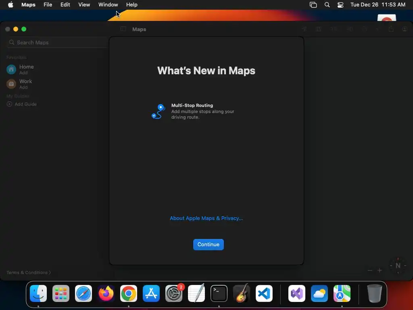Launch Google Chrome from the Dock
The width and height of the screenshot is (413, 310).
tap(129, 293)
